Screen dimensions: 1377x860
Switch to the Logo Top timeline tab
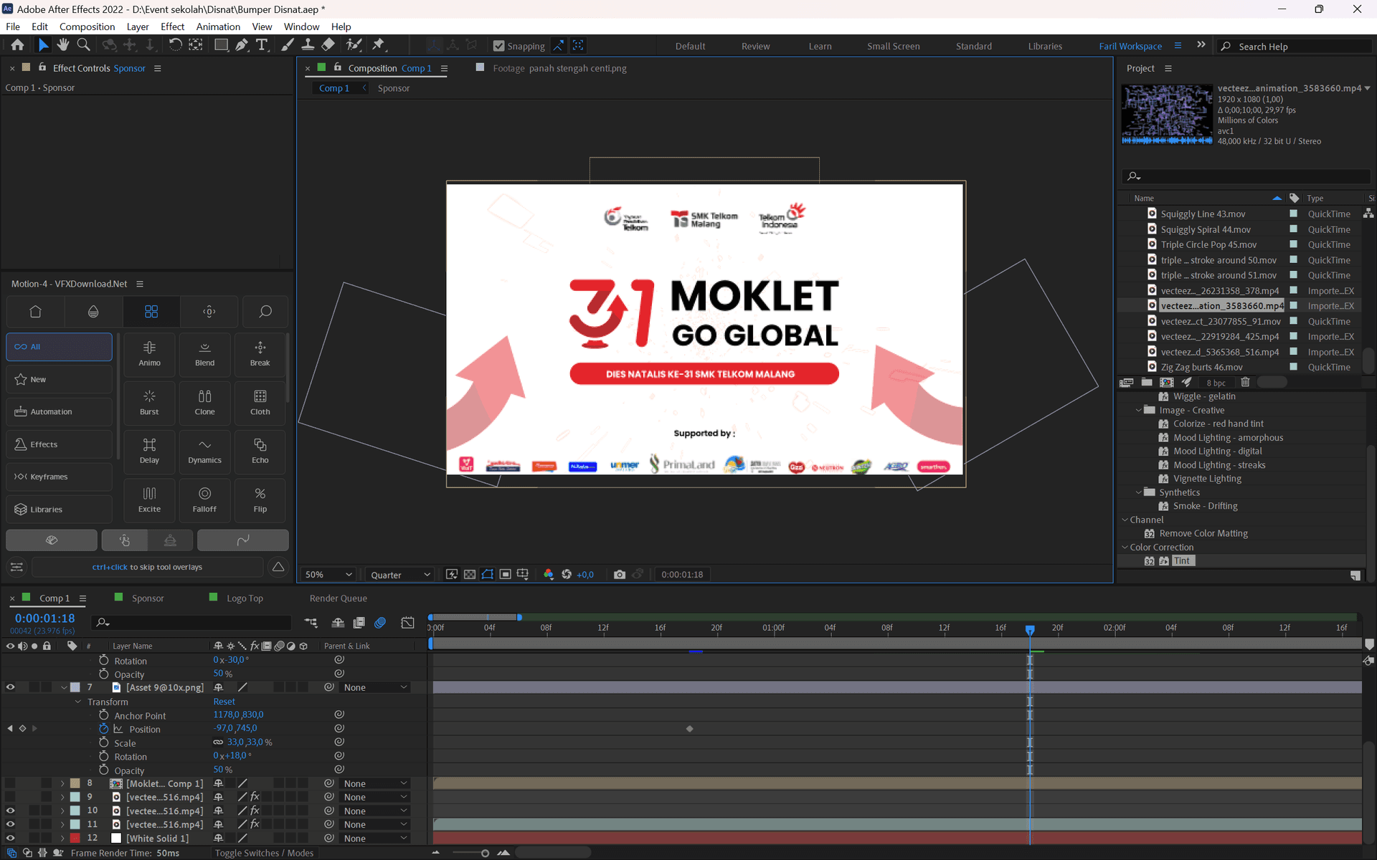pyautogui.click(x=245, y=598)
